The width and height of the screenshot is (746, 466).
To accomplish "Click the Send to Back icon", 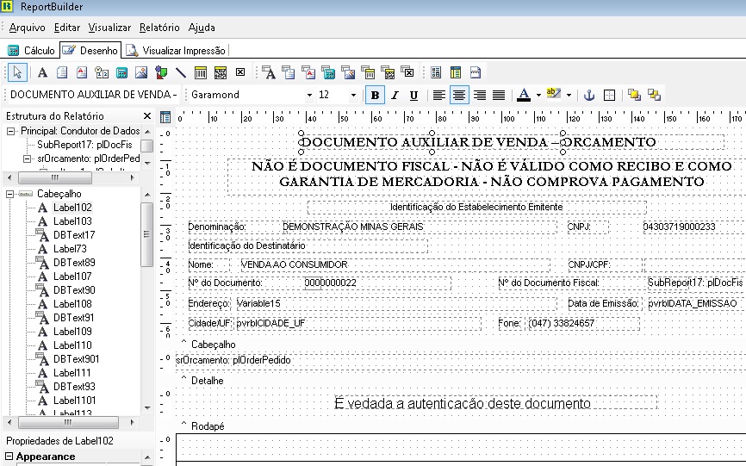I will click(x=654, y=95).
